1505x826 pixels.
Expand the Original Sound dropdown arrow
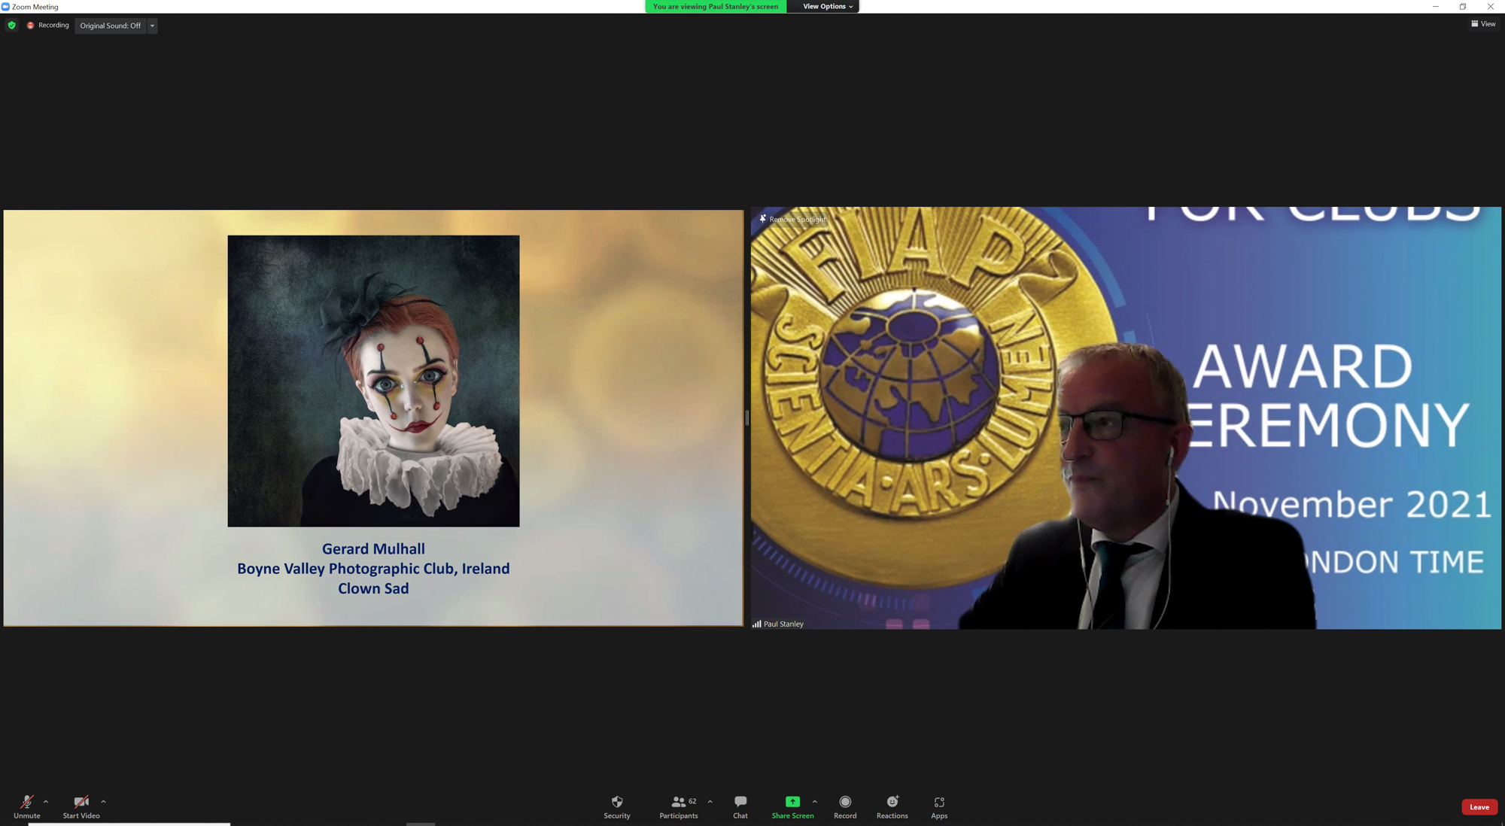click(x=152, y=26)
